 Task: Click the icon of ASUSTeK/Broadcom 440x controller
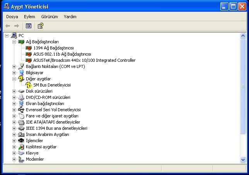[x=29, y=60]
